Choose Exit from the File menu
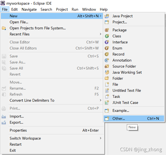Image resolution: width=166 pixels, height=155 pixels. pos(52,150)
